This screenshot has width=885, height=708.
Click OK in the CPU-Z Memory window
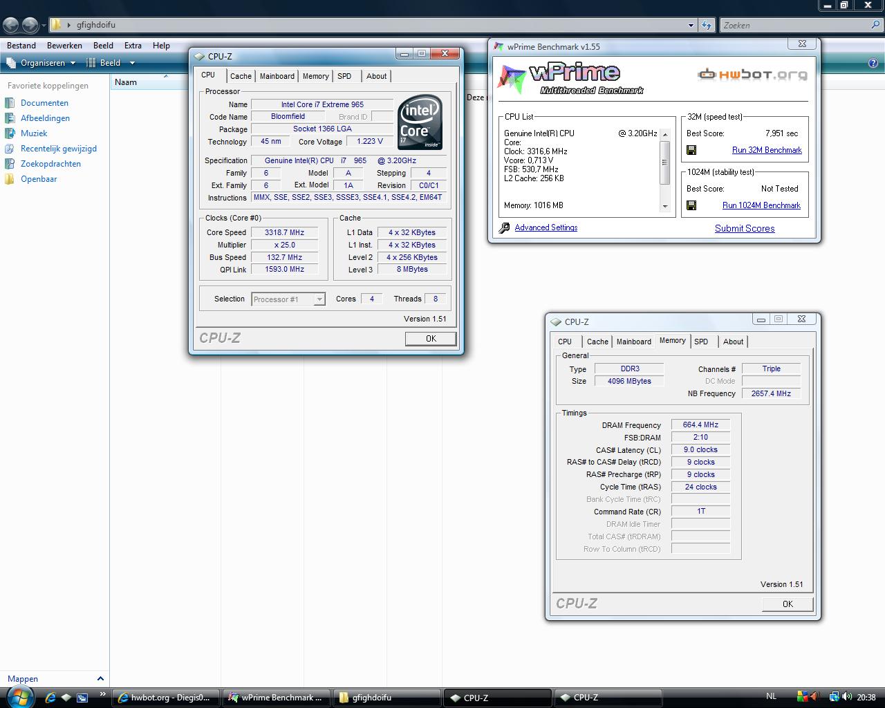788,604
